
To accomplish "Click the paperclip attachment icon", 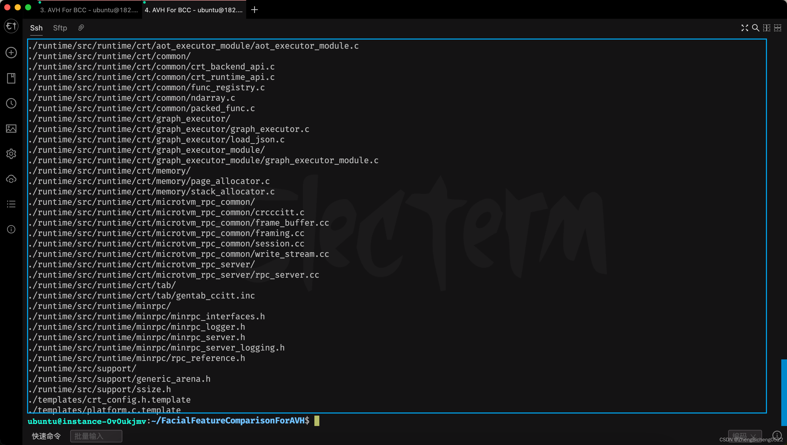I will 81,28.
